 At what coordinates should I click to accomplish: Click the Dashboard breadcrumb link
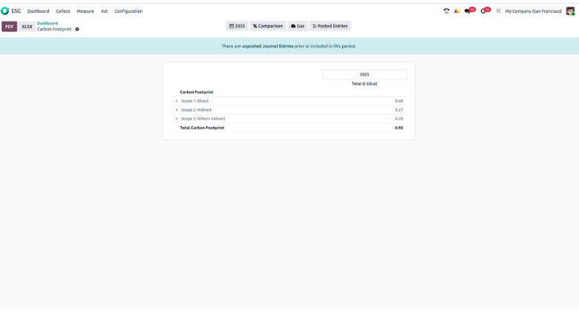pyautogui.click(x=48, y=23)
